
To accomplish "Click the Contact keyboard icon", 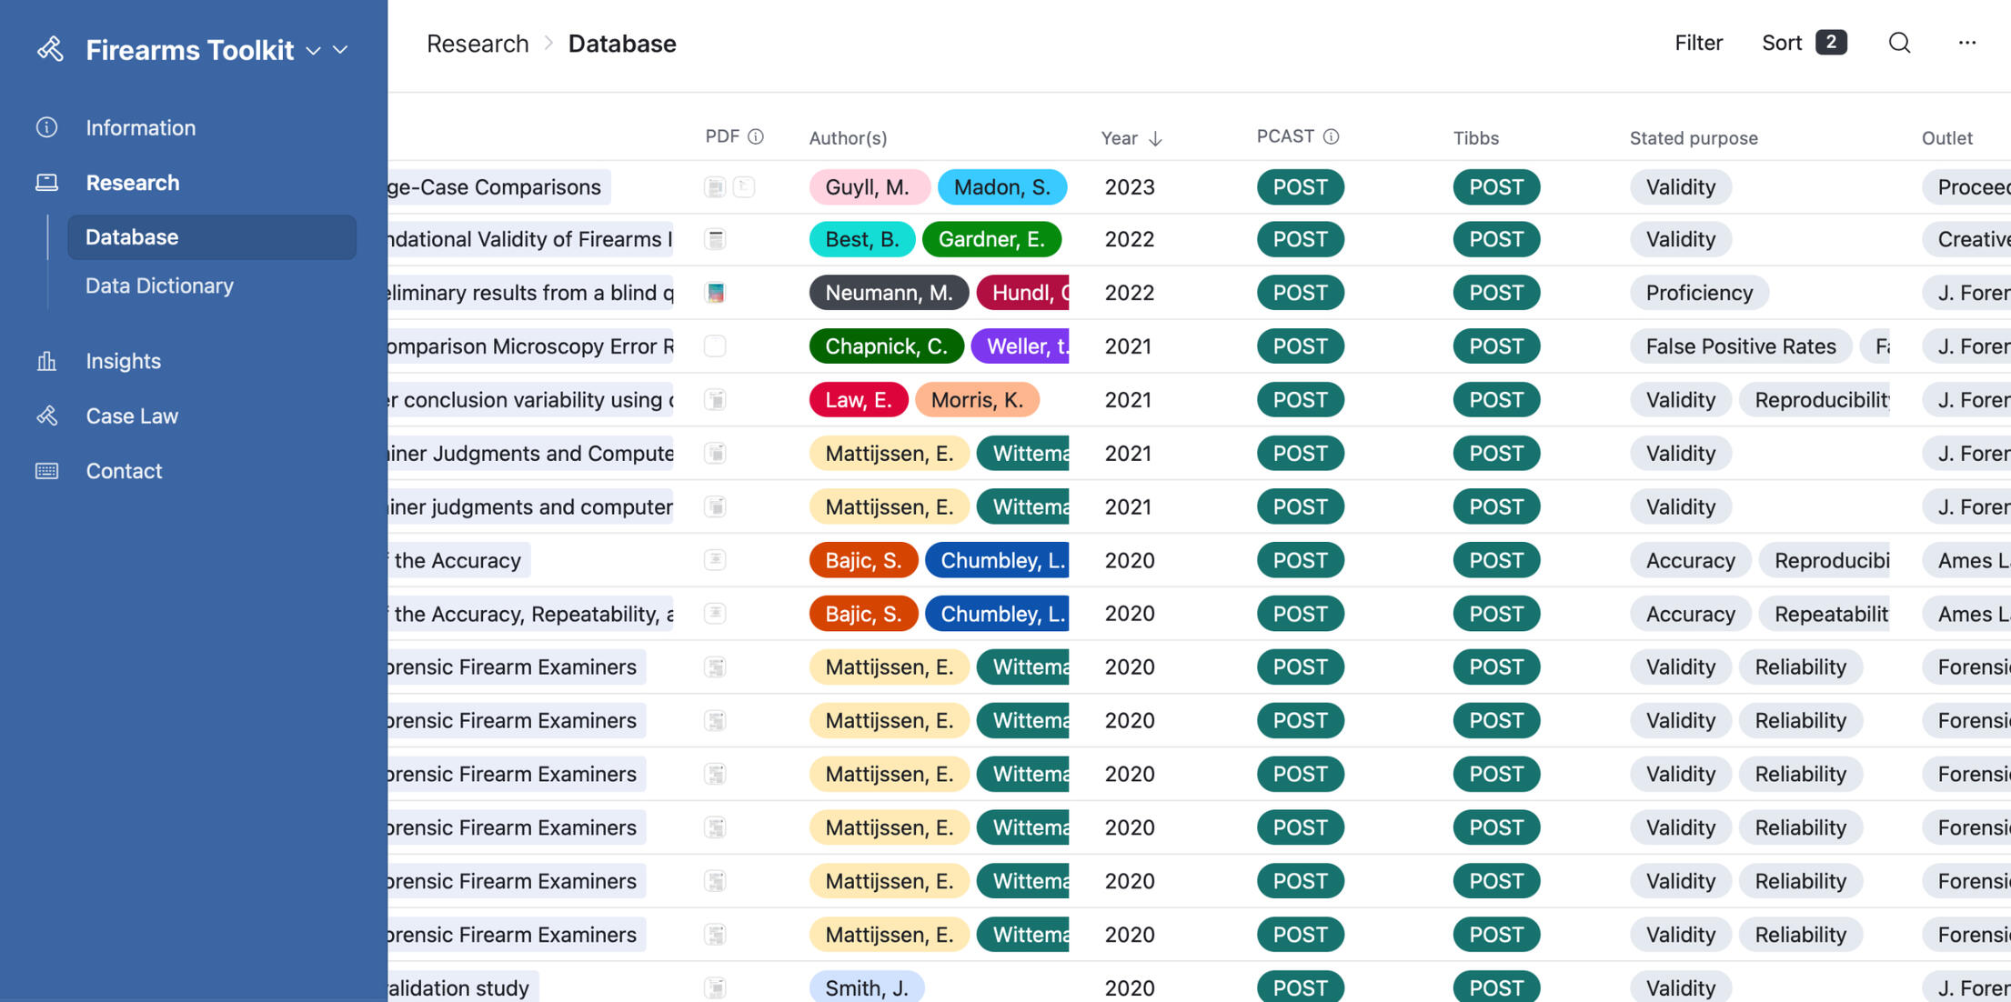I will click(46, 470).
